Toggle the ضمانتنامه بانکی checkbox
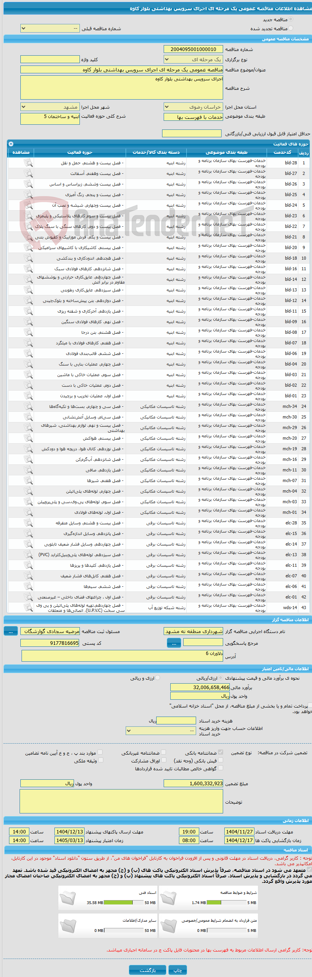This screenshot has height=977, width=312. (220, 752)
